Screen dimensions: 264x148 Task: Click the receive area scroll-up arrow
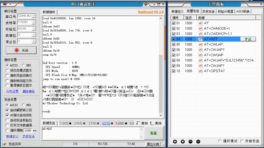click(x=161, y=18)
